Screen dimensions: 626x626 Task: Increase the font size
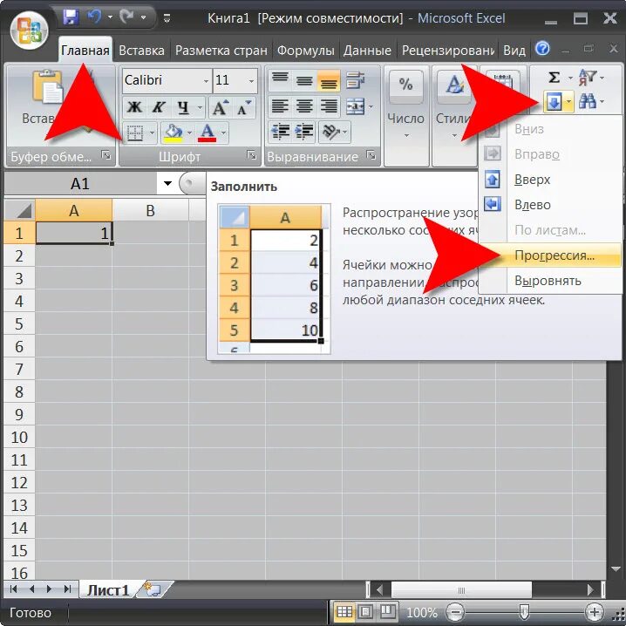point(221,107)
